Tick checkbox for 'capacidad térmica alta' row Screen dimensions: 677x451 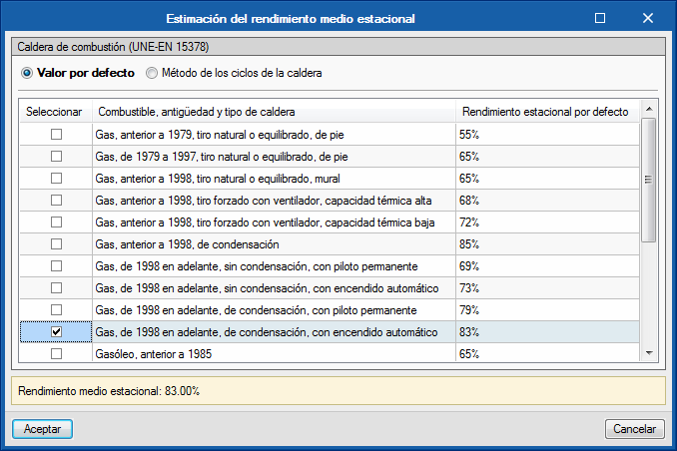point(56,201)
